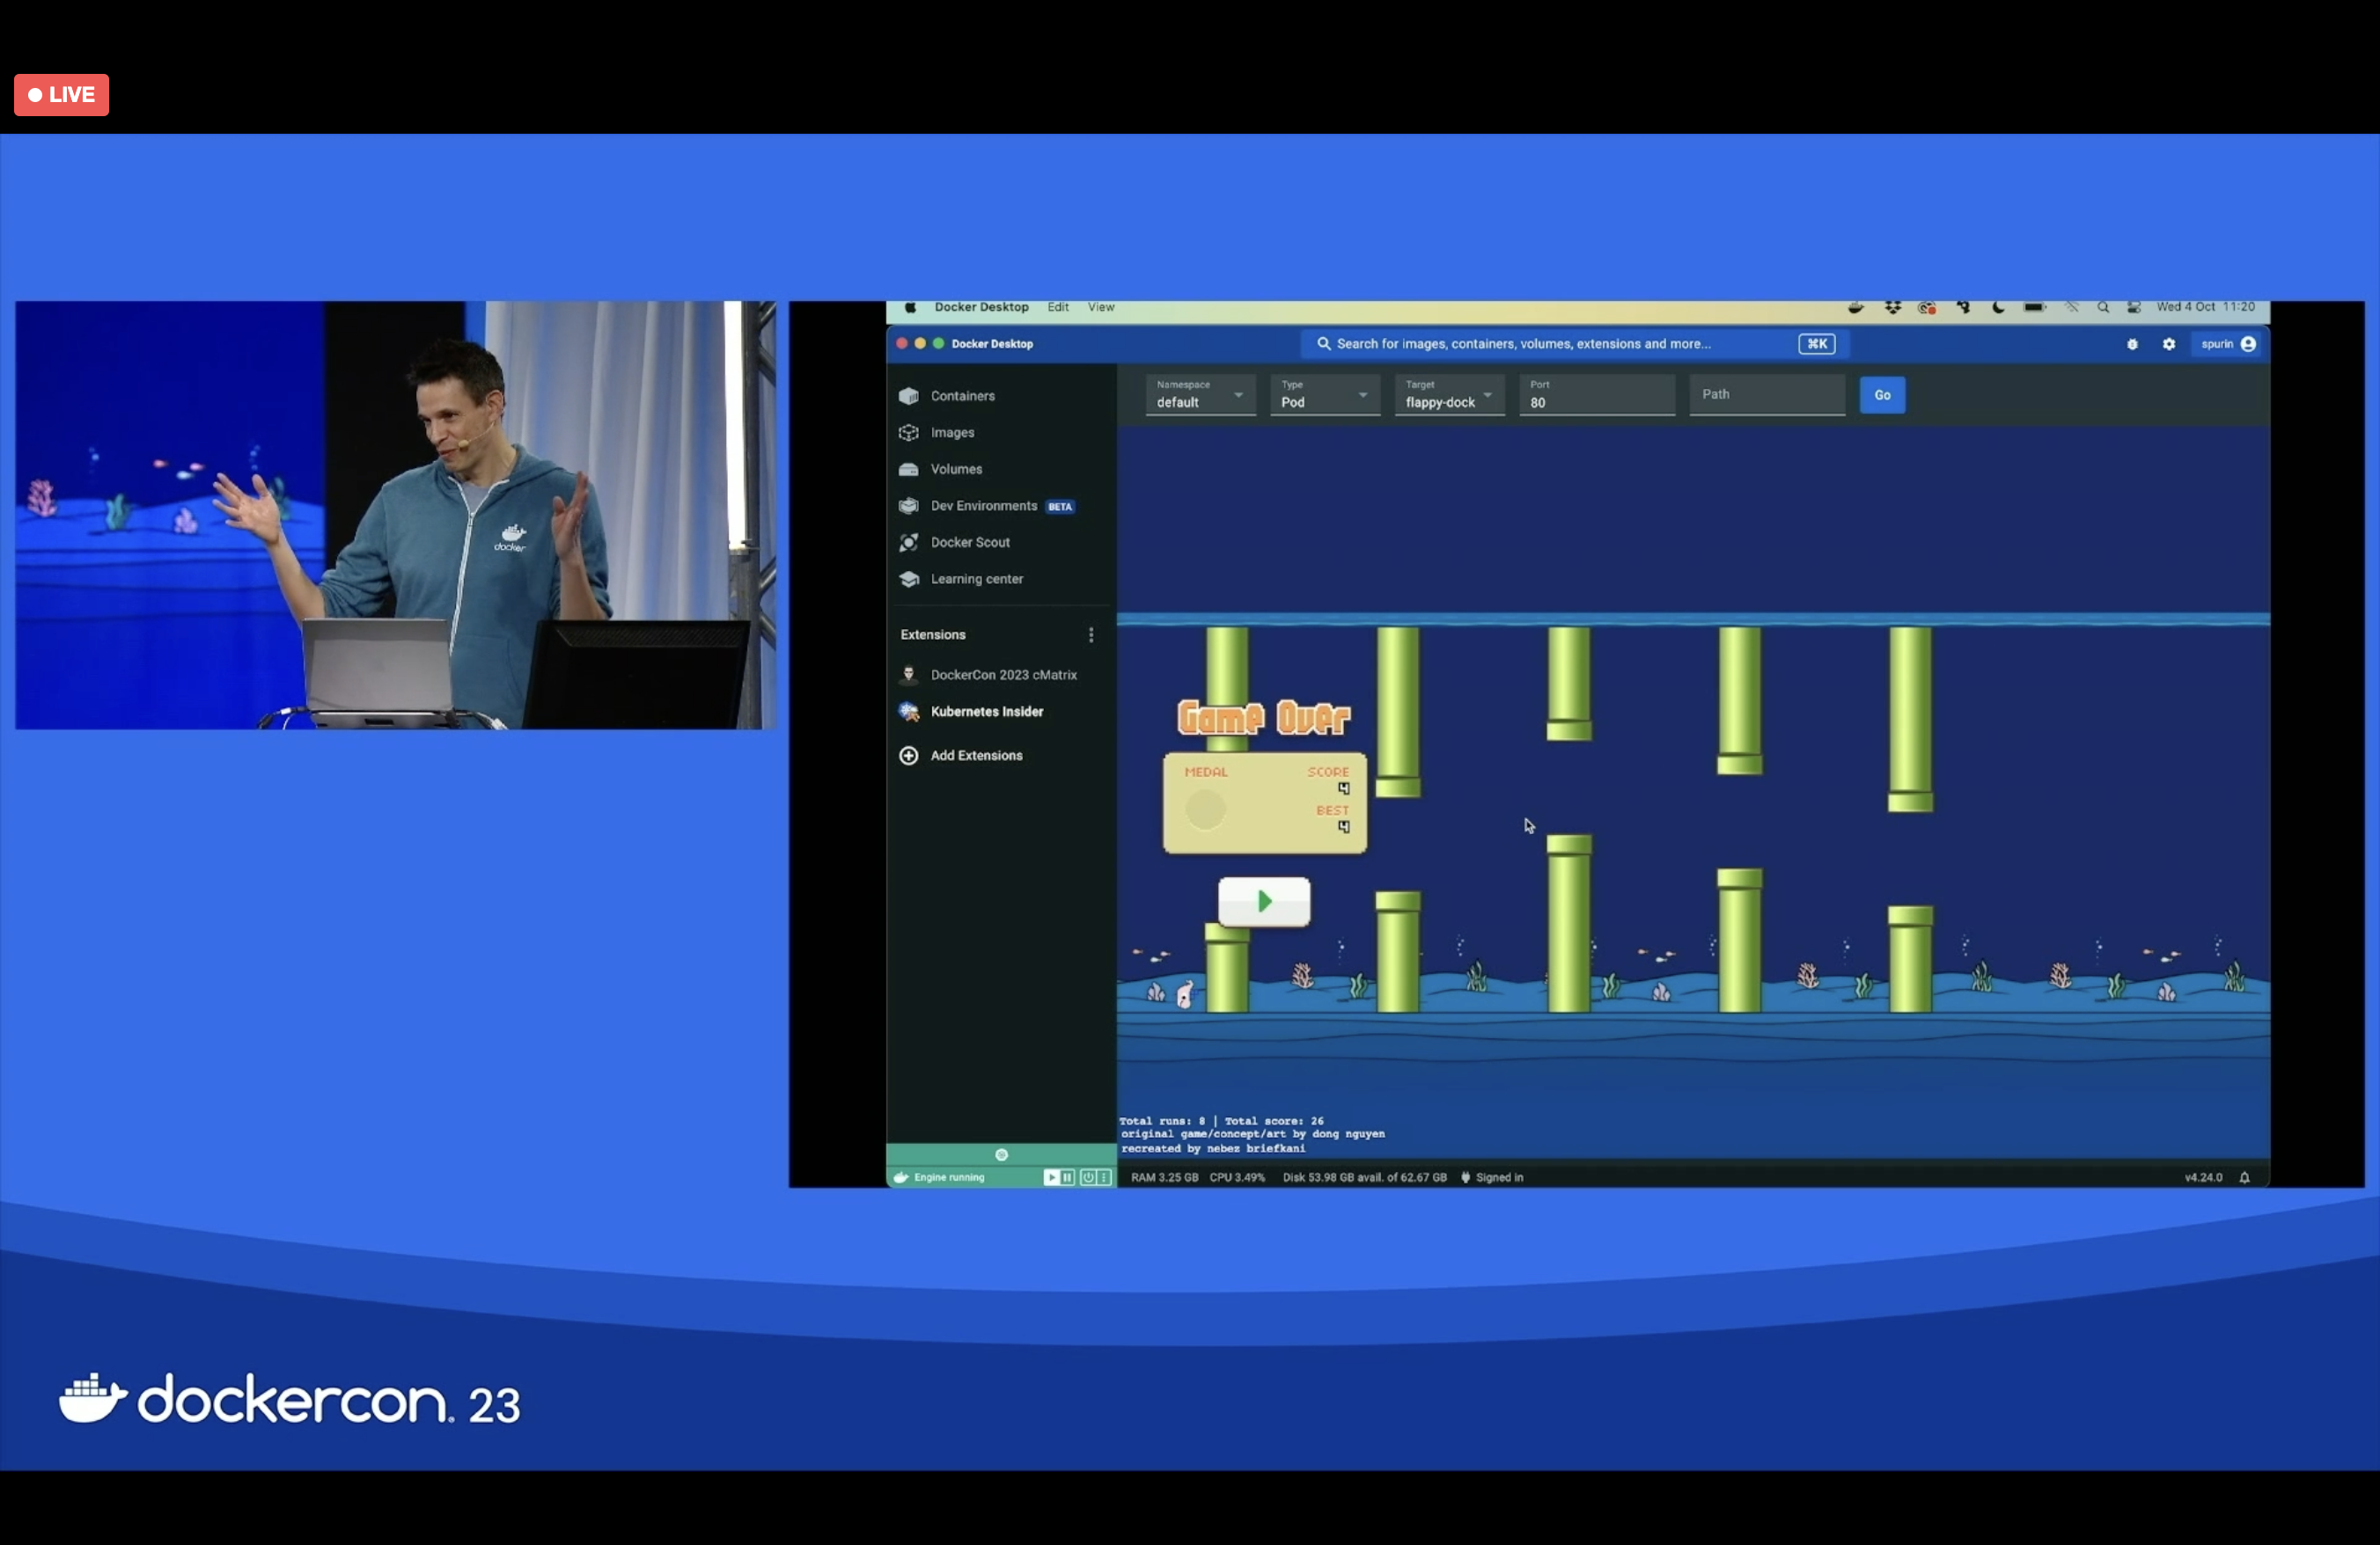Click the Dropbox menu bar icon

[1892, 308]
